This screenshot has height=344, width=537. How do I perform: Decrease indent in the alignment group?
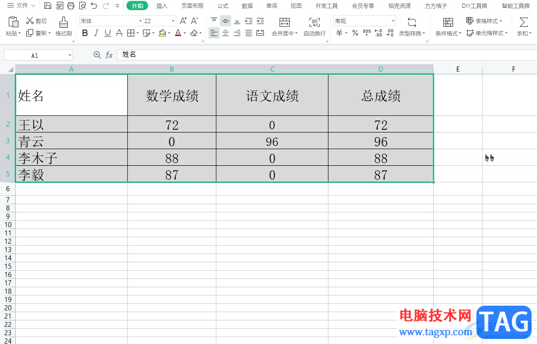(x=249, y=21)
